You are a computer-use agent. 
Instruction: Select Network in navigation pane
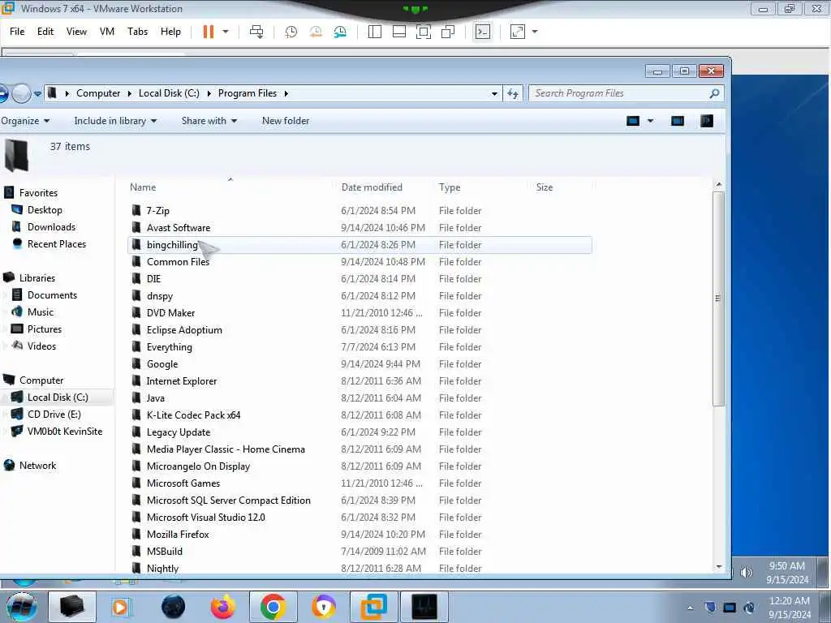[x=37, y=465]
